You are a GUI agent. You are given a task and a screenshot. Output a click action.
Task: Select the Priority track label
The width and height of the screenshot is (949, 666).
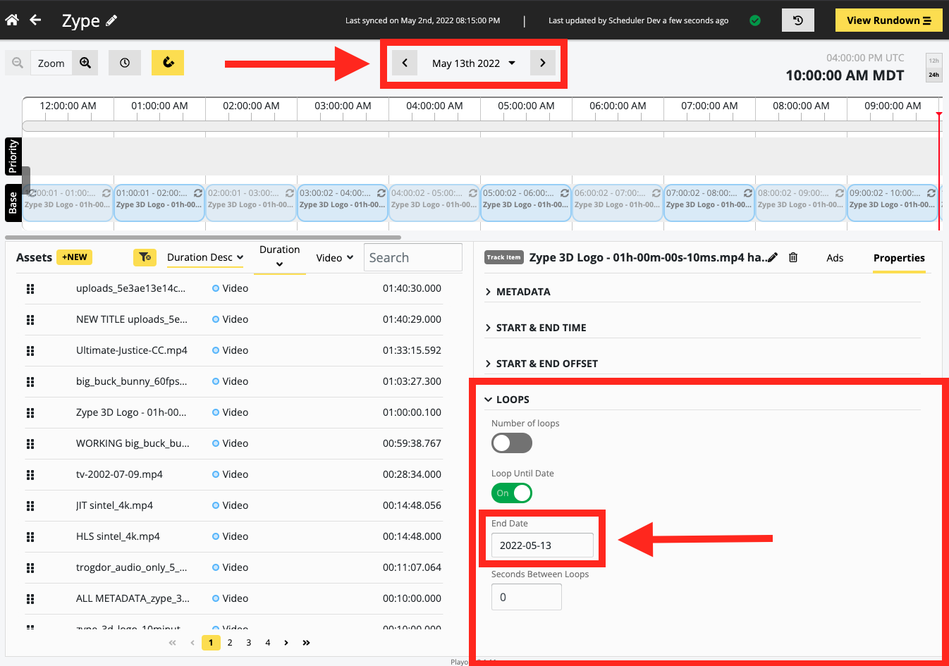tap(13, 156)
